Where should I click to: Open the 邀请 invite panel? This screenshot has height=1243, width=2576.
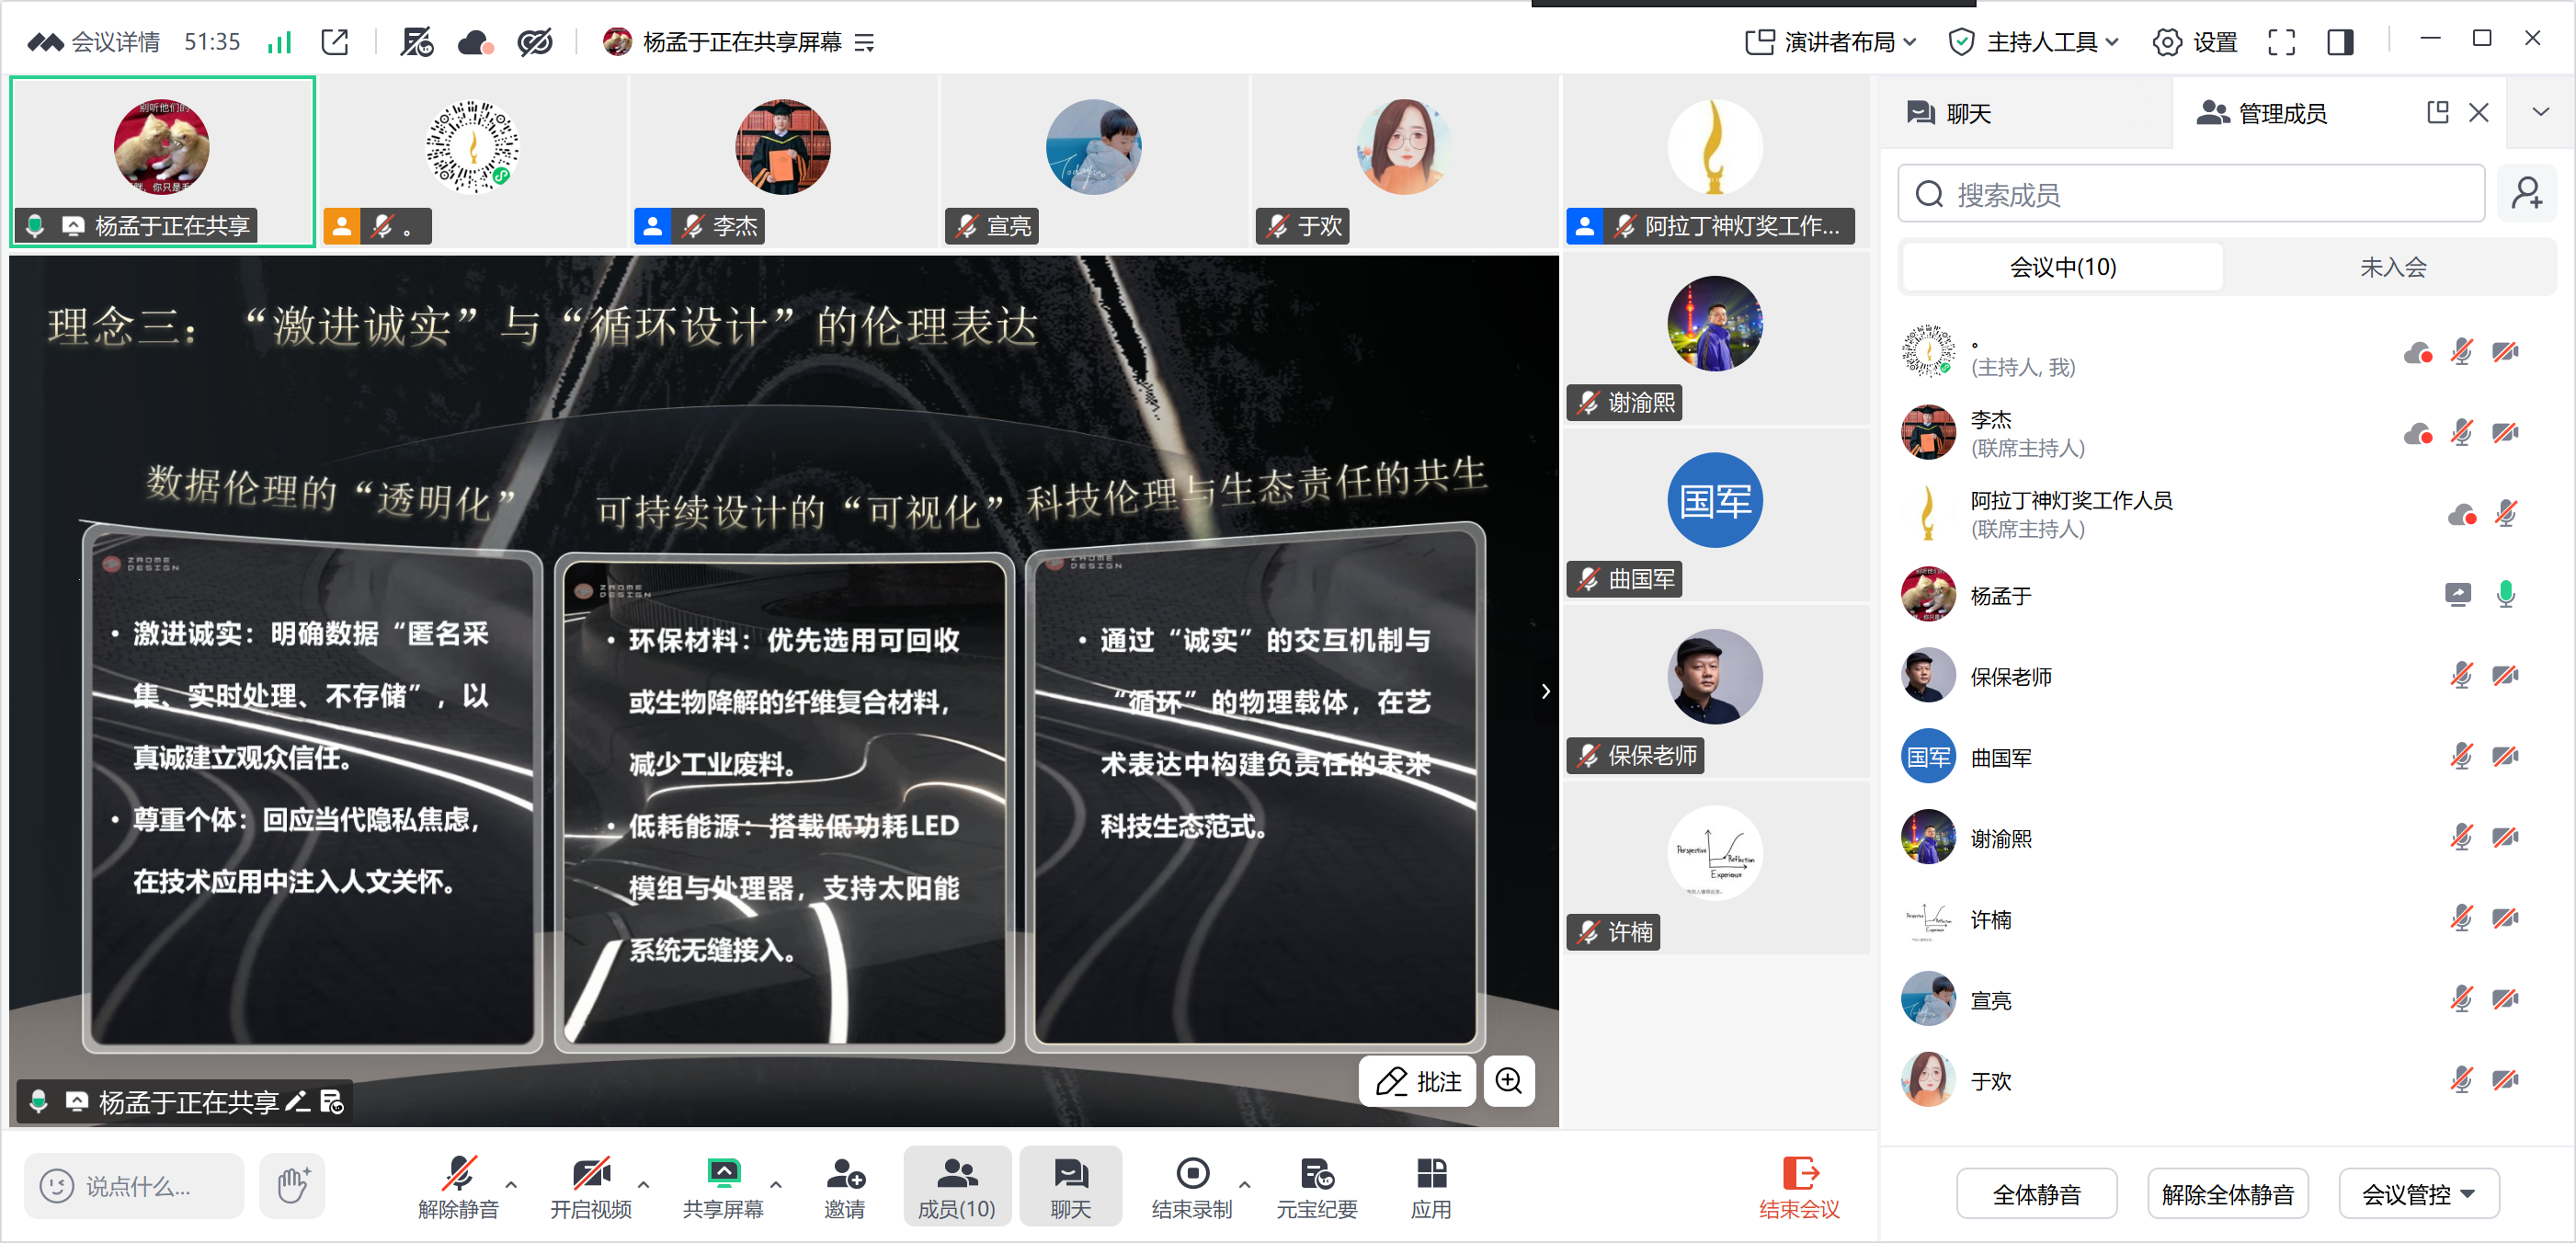[x=845, y=1186]
